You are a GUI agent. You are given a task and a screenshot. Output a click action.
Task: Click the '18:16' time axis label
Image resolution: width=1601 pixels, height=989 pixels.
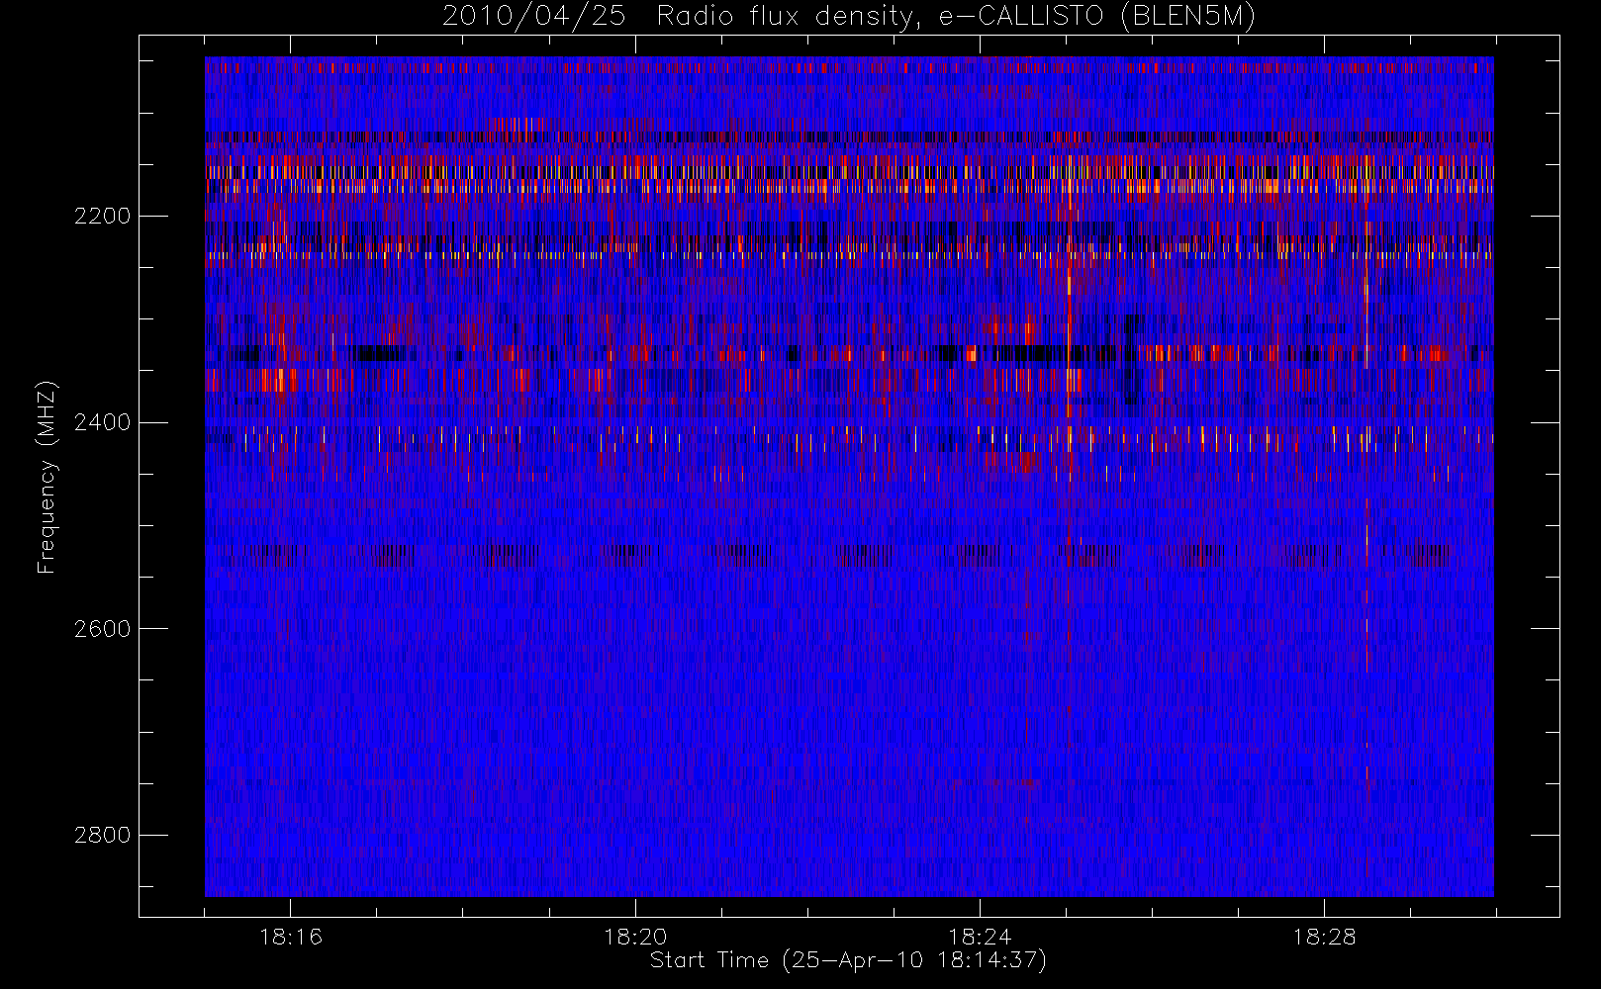[291, 937]
